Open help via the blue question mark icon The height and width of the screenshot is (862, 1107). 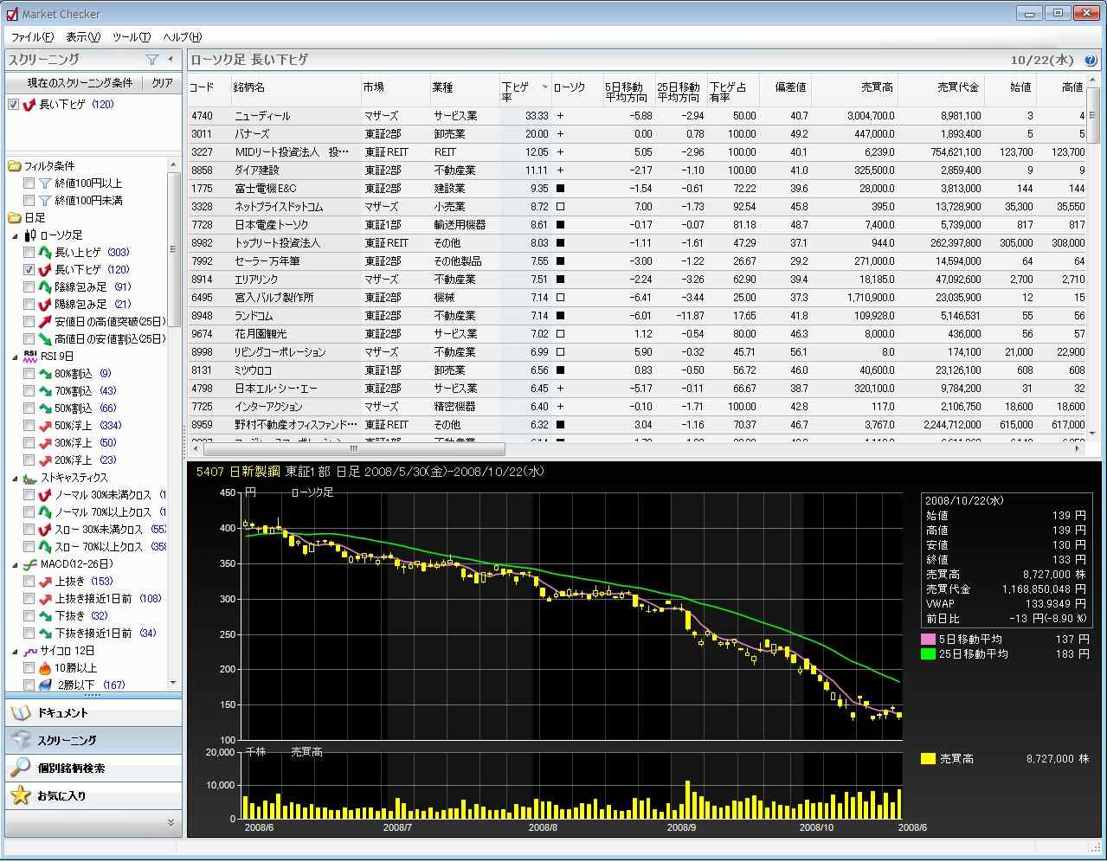click(1091, 61)
